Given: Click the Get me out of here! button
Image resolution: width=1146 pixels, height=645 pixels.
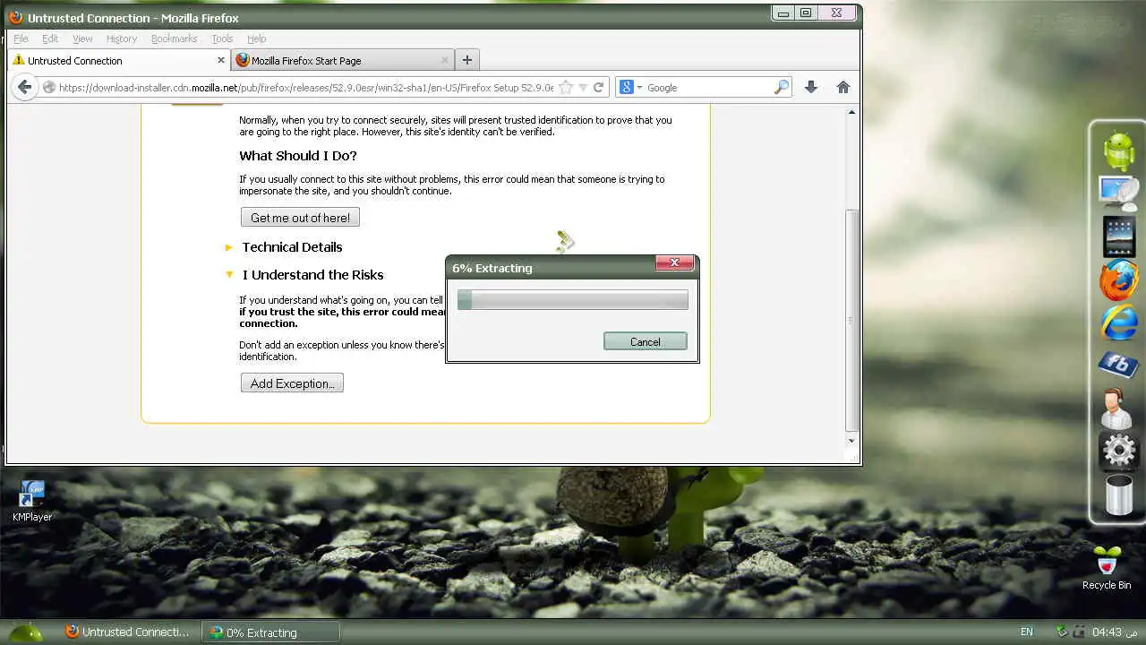Looking at the screenshot, I should 300,218.
